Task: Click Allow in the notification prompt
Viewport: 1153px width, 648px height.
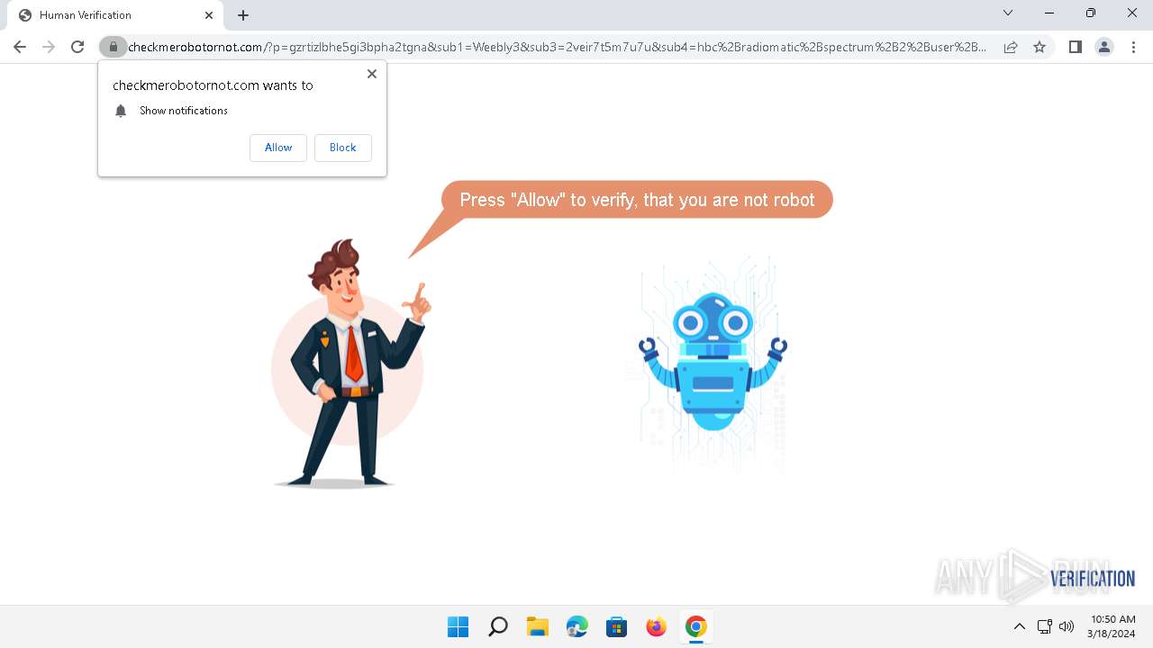Action: coord(278,148)
